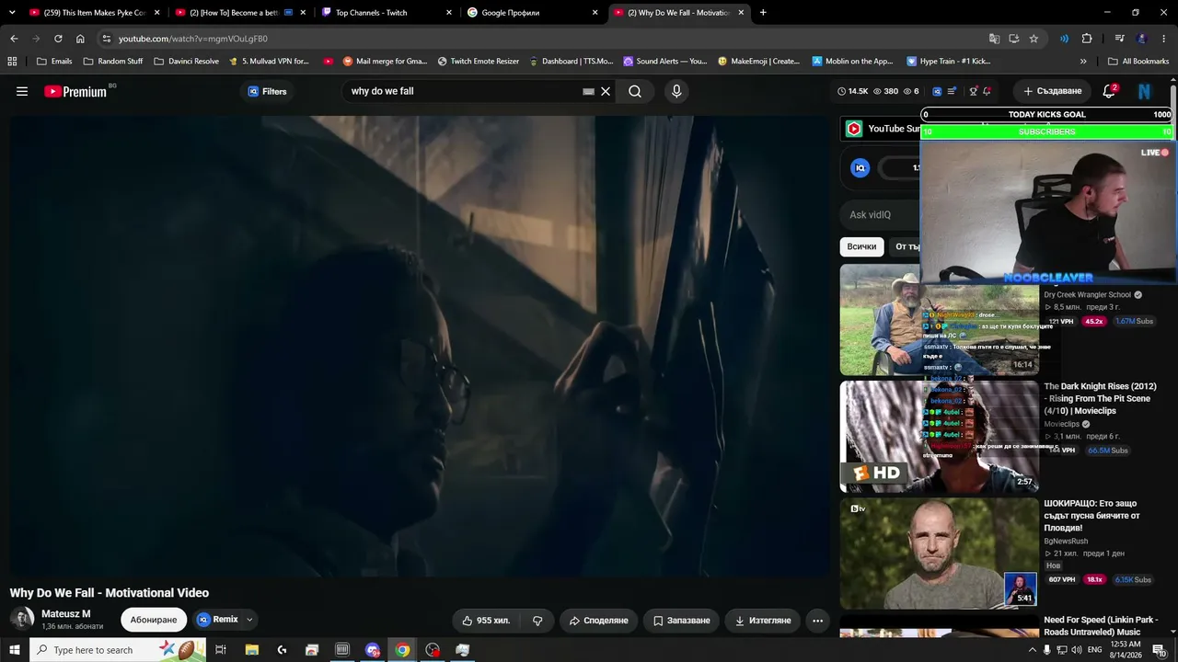
Task: Click the on-screen keyboard icon in search
Action: [588, 91]
